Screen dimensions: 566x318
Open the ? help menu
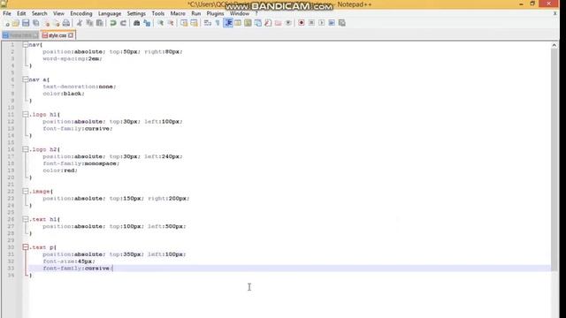[256, 13]
